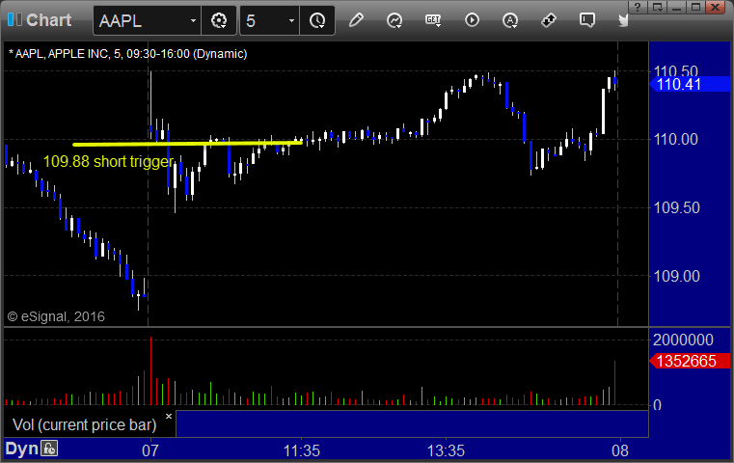This screenshot has width=734, height=463.
Task: Click the 11:35 time axis label
Action: click(x=302, y=450)
